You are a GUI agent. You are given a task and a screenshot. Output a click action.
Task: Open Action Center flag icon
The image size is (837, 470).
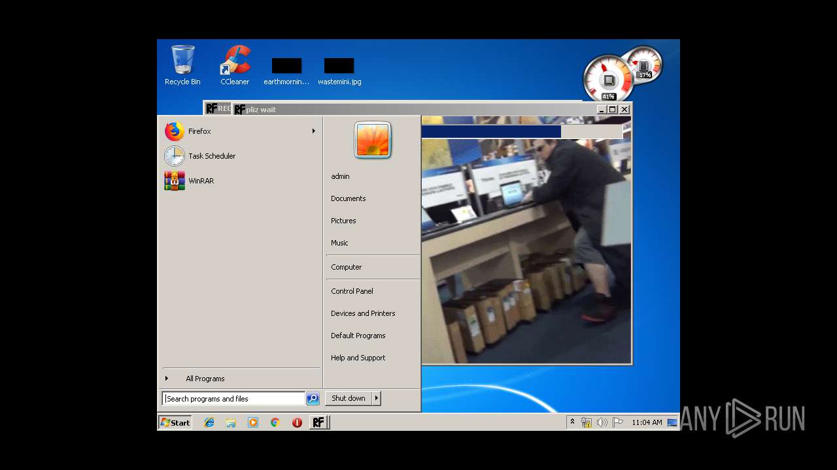click(x=618, y=422)
